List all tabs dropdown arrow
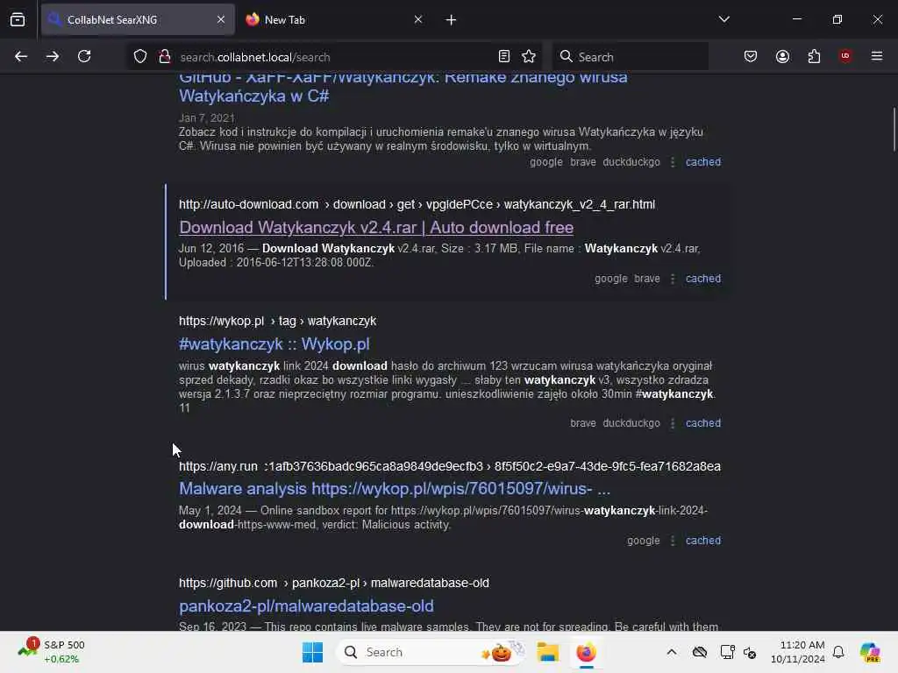The height and width of the screenshot is (673, 898). click(x=724, y=19)
